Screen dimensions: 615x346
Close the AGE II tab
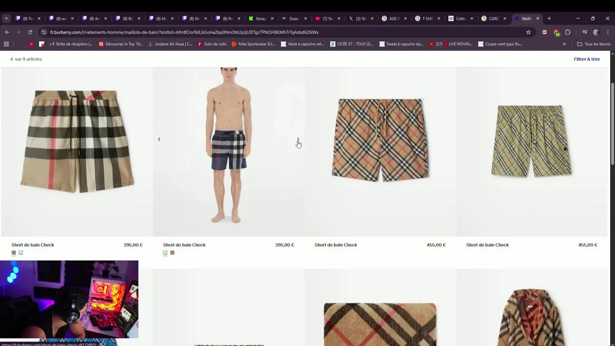tap(405, 19)
